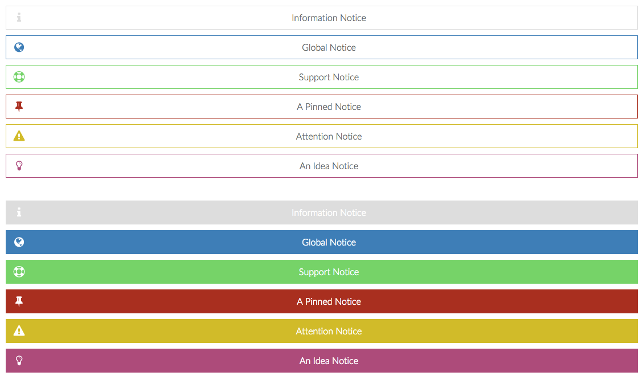This screenshot has height=376, width=643.
Task: Click the filled yellow "Attention Notice" text
Action: pos(329,332)
